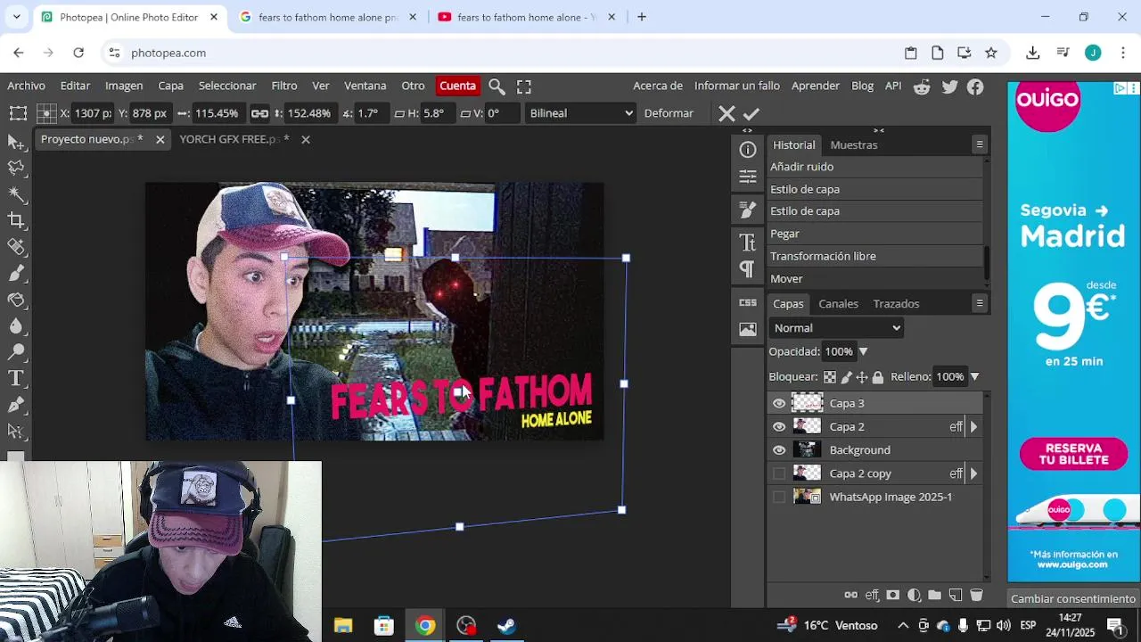Switch to the Trazados tab

[x=896, y=304]
